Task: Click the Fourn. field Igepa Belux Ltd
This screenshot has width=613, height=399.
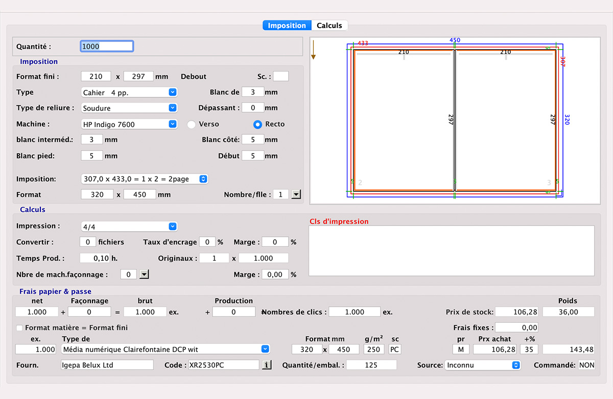Action: click(106, 365)
